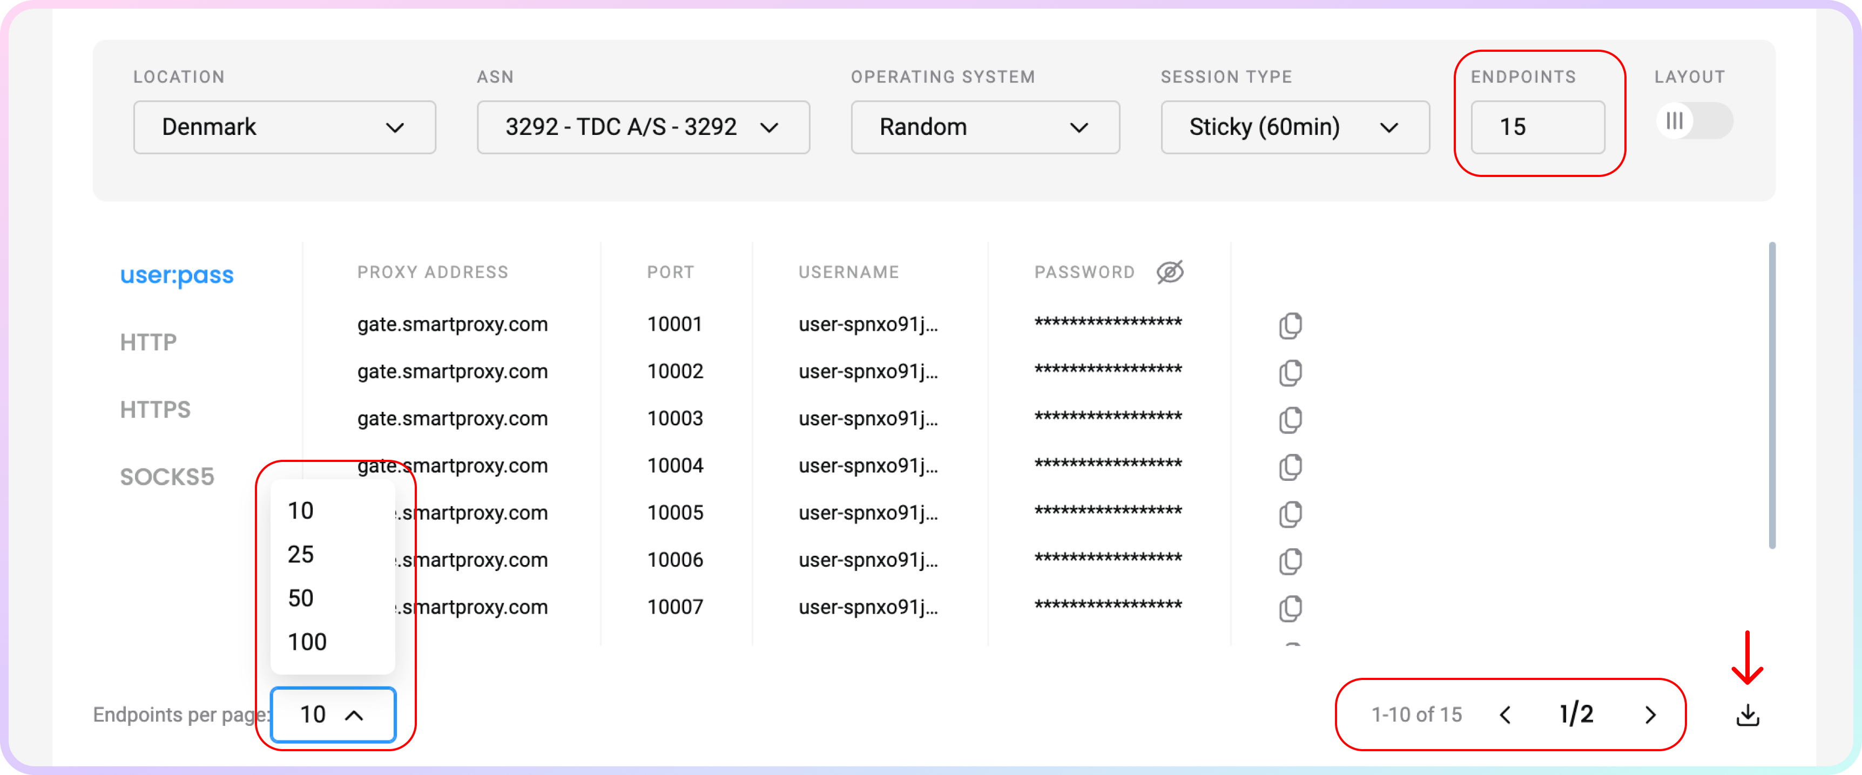
Task: Switch to the user:pass format tab
Action: [x=177, y=275]
